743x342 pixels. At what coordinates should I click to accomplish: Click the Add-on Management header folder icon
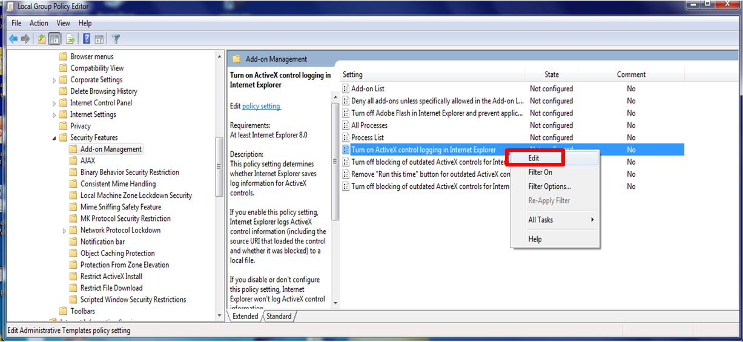click(237, 59)
